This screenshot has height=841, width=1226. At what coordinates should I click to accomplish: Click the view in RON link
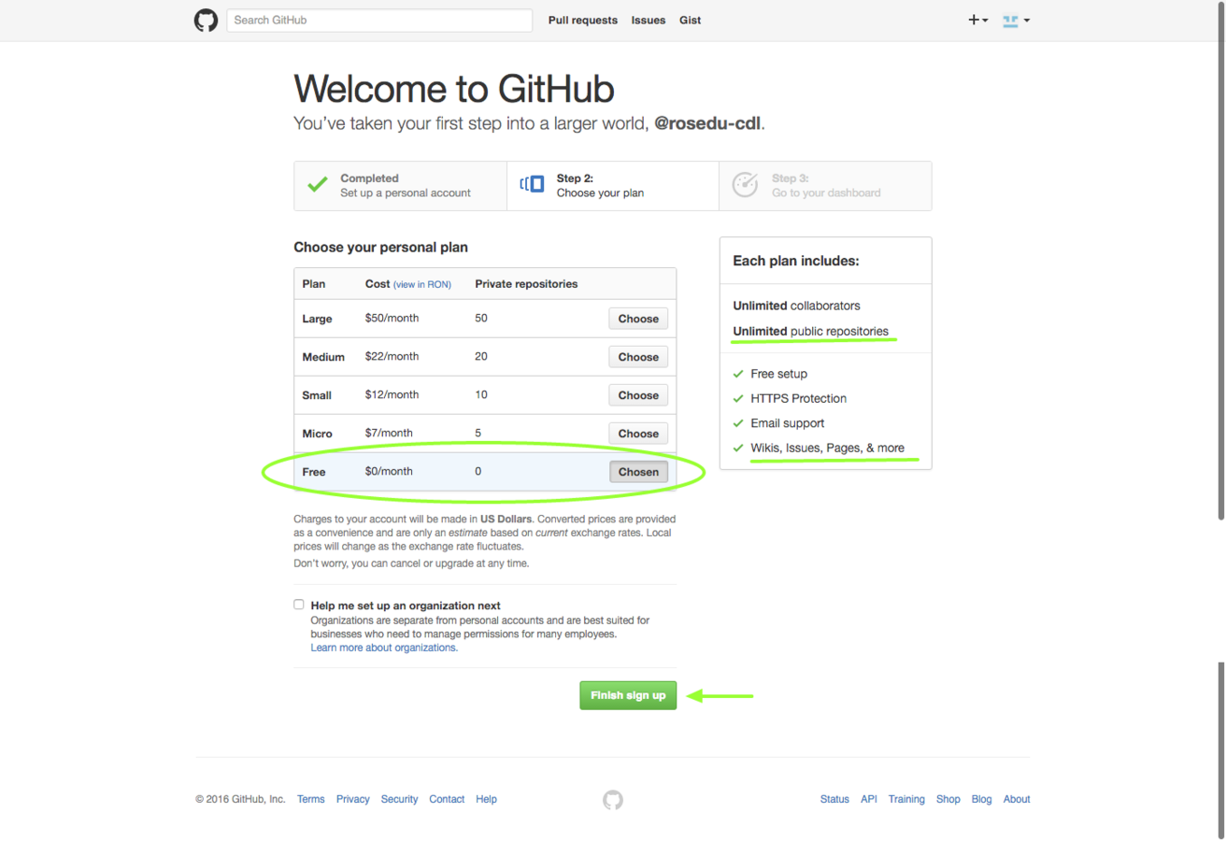pos(422,284)
